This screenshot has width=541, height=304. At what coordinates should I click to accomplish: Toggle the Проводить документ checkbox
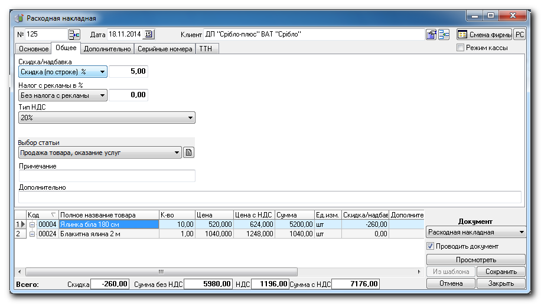coord(430,246)
